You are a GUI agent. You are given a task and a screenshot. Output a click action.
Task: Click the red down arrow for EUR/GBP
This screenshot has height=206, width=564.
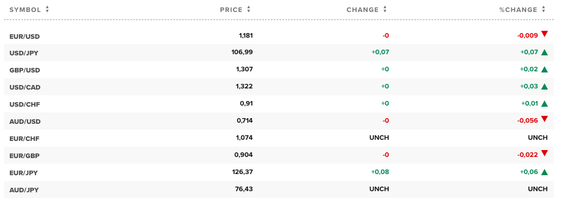[x=544, y=154]
